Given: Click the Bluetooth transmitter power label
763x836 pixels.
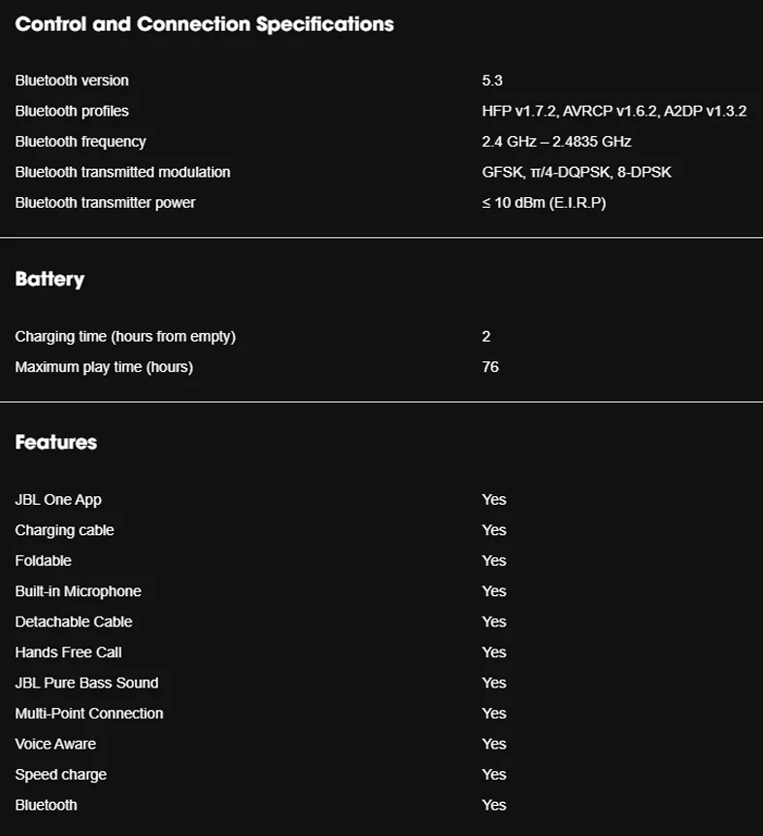Looking at the screenshot, I should tap(105, 203).
